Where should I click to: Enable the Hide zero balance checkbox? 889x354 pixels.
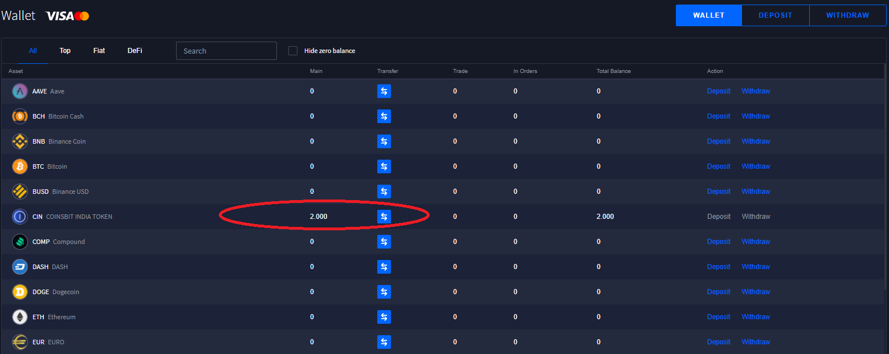point(293,51)
